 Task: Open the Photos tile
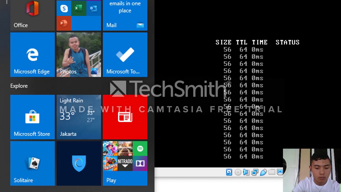click(x=79, y=55)
